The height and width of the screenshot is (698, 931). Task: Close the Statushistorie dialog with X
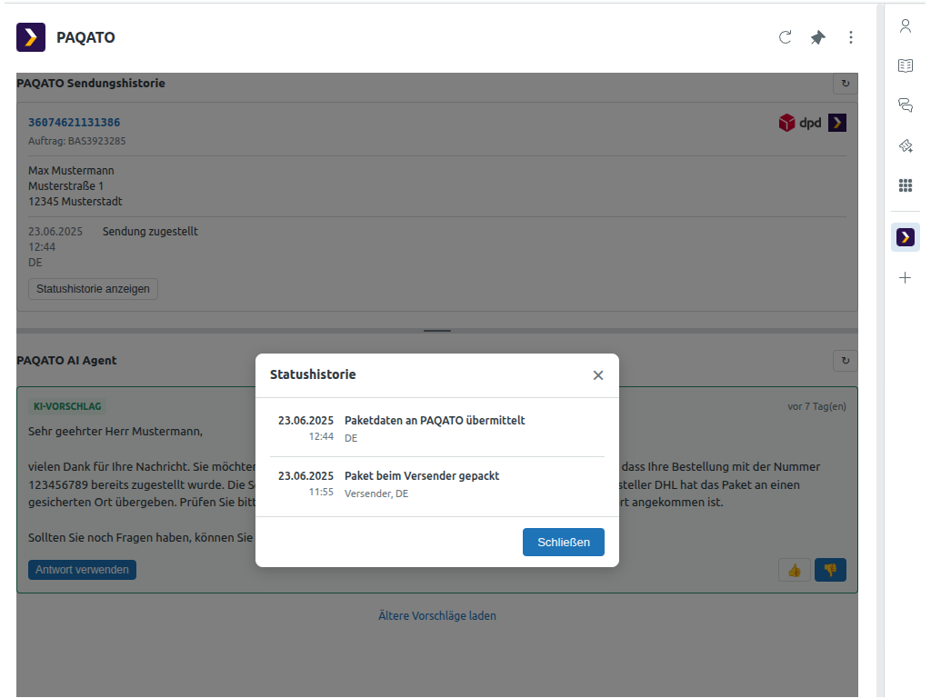[x=598, y=375]
